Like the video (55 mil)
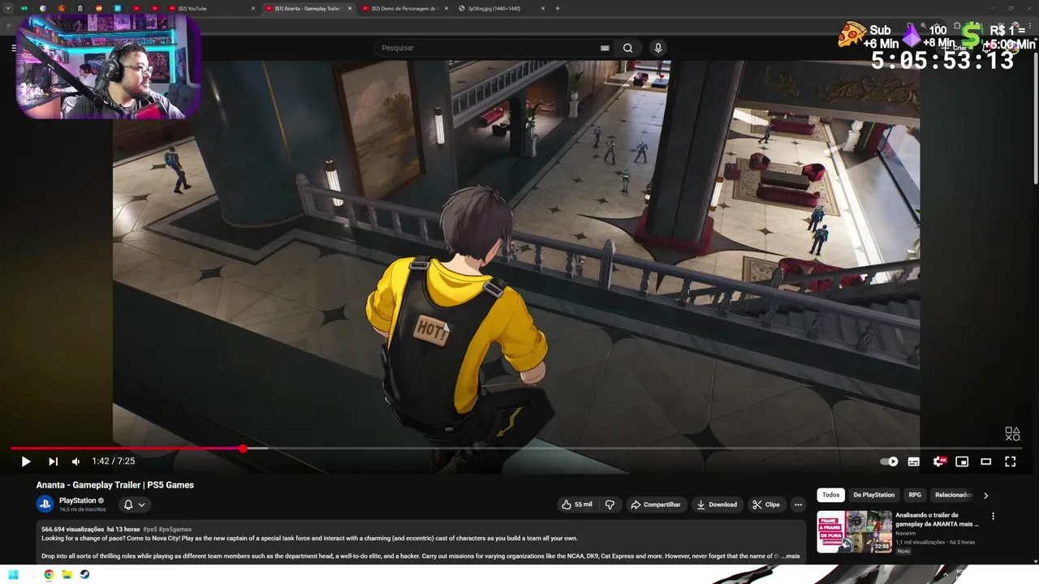Image resolution: width=1039 pixels, height=584 pixels. coord(577,505)
